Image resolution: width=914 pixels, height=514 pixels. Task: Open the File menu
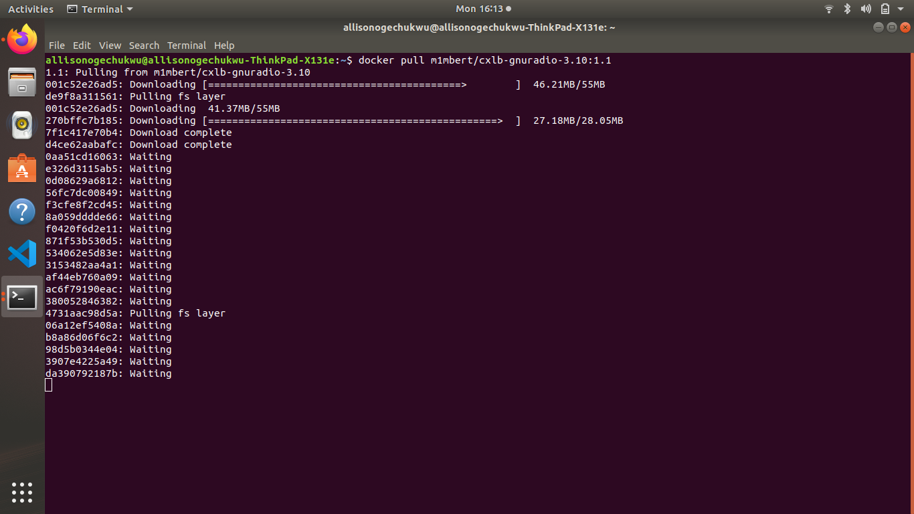click(57, 46)
